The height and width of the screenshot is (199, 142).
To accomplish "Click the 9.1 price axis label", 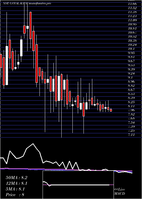I will (131, 77).
